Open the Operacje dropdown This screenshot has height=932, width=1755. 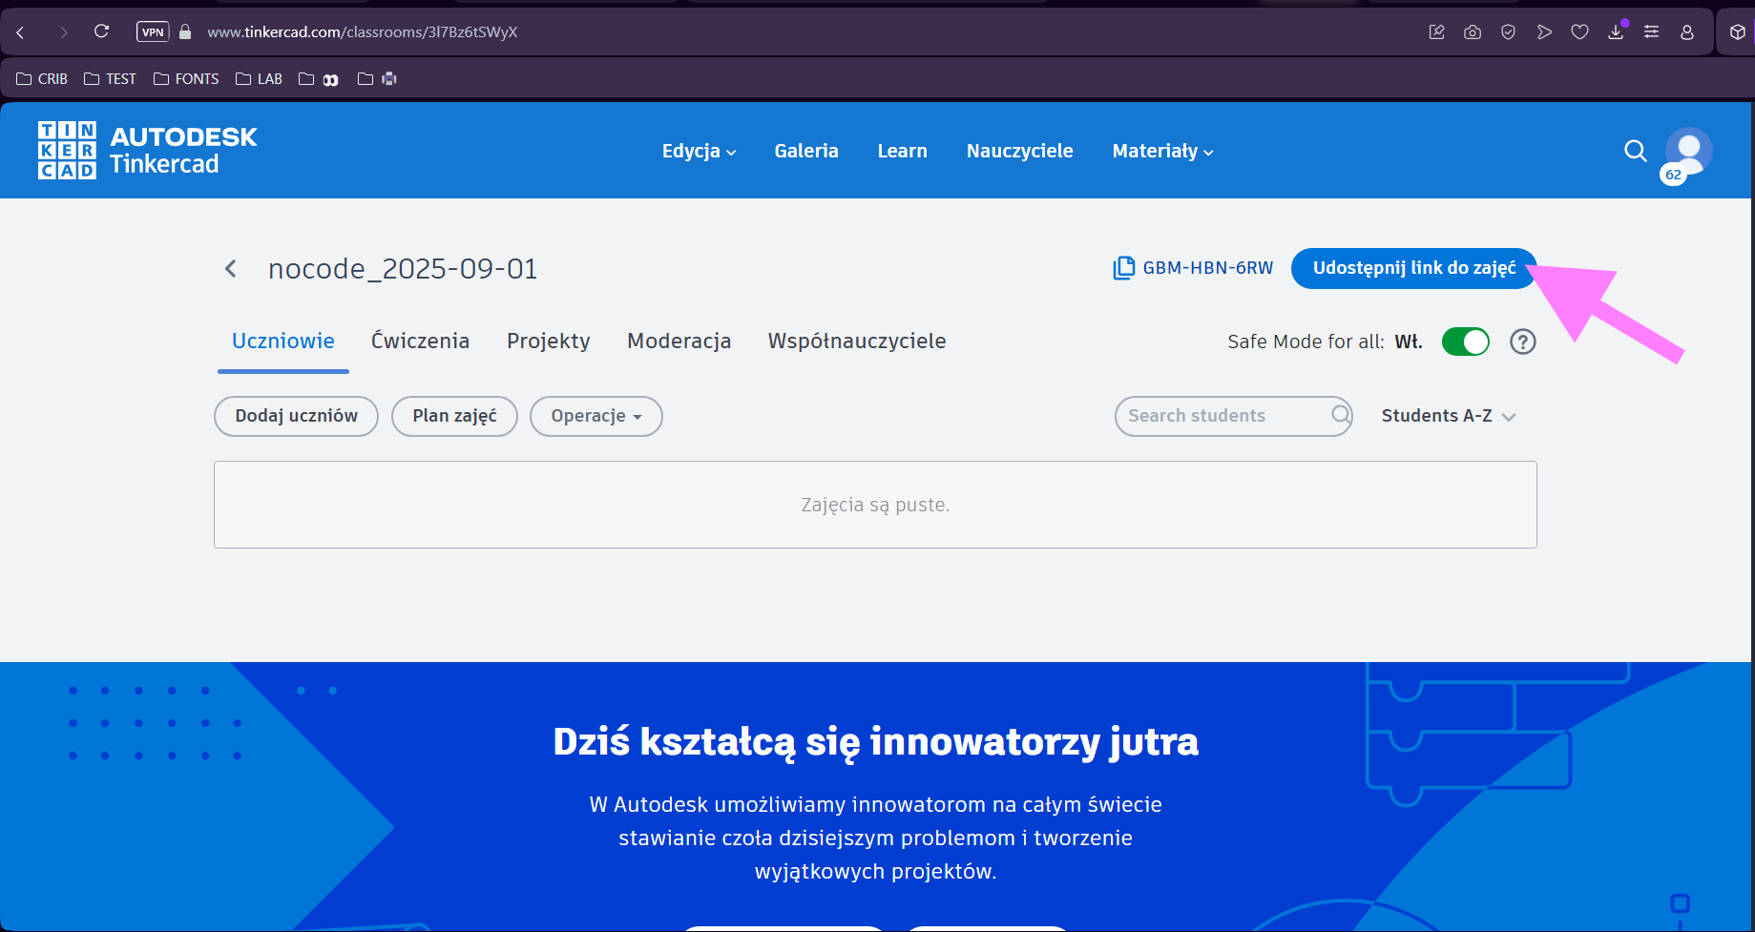click(595, 416)
